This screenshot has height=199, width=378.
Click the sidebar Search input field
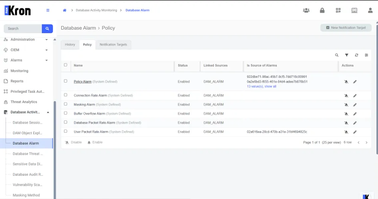click(23, 28)
